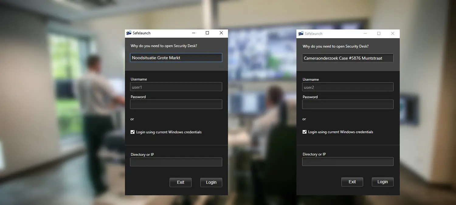Focus the reason field reading Noodsituatie Grote Markt

(176, 58)
